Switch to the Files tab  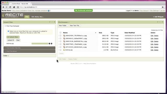(27, 17)
